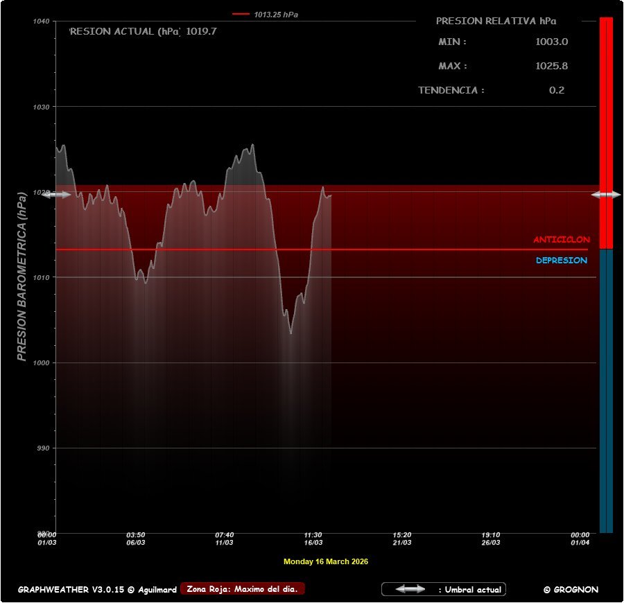
Task: Click the right threshold arrow on the red bar
Action: [605, 195]
